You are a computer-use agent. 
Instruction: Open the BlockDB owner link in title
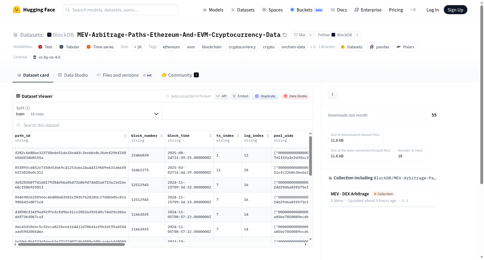(63, 35)
